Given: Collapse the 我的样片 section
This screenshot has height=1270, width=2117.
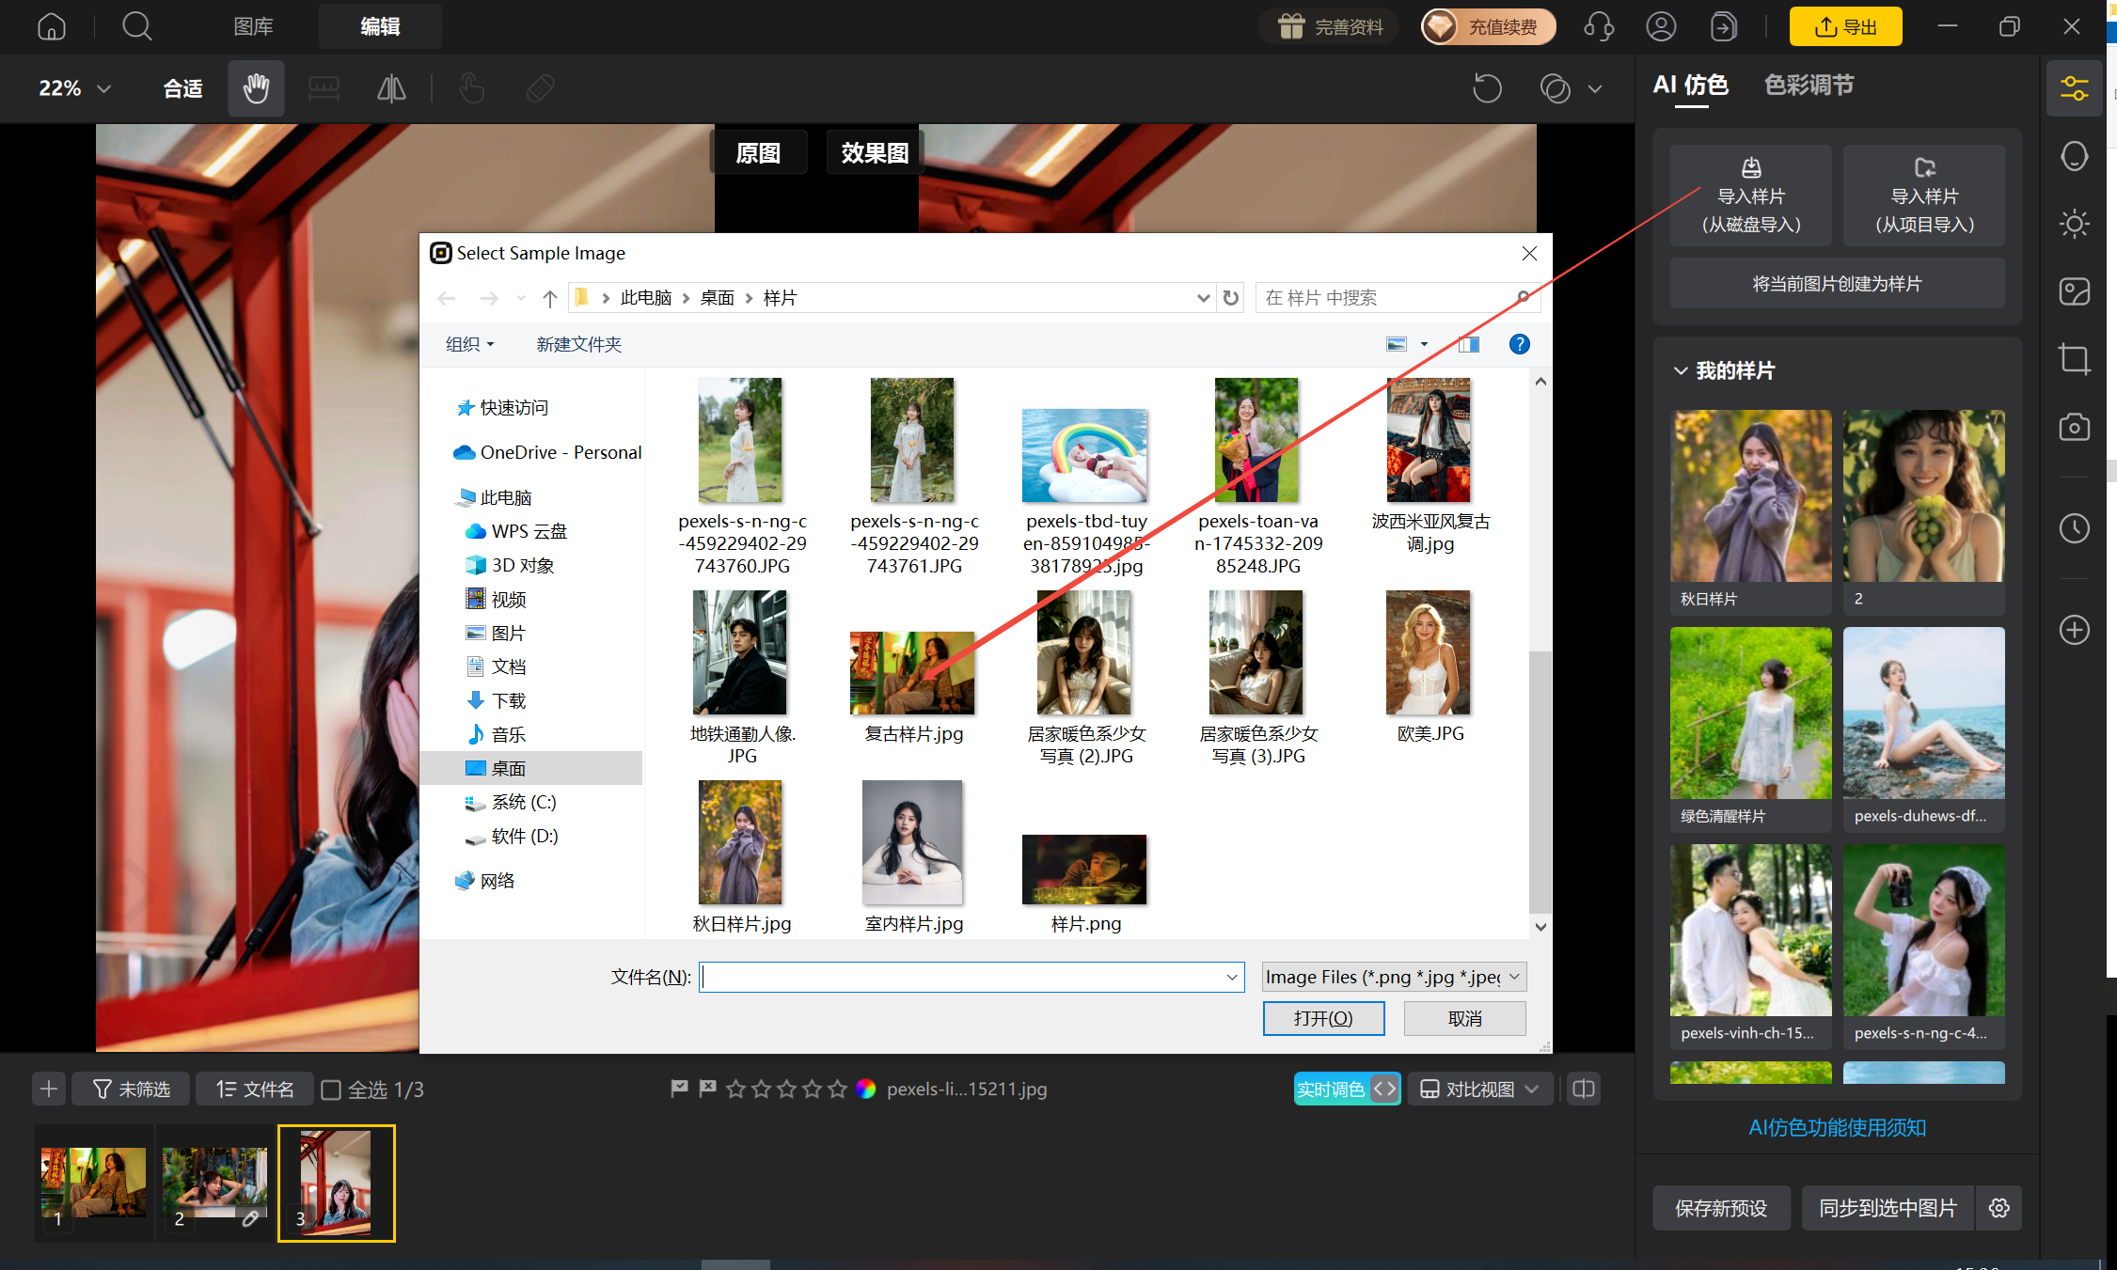Looking at the screenshot, I should 1681,371.
